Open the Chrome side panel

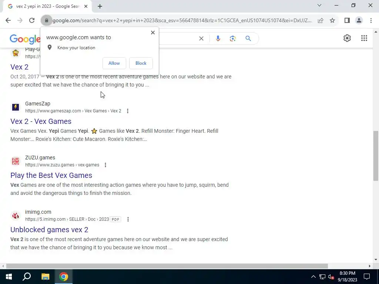(347, 20)
